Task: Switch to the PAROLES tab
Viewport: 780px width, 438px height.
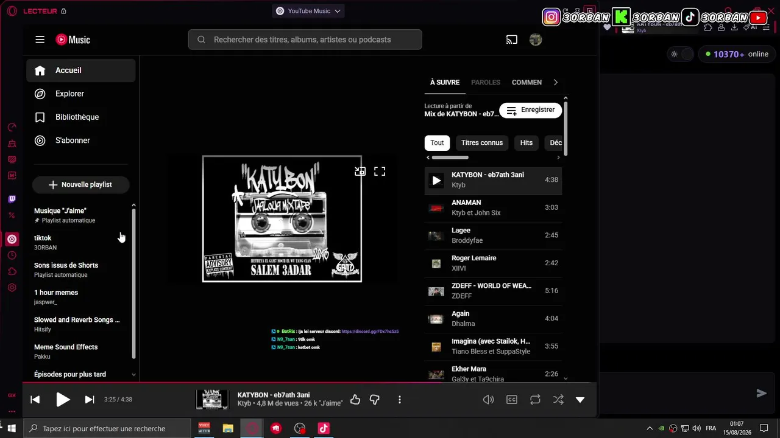Action: pyautogui.click(x=486, y=82)
